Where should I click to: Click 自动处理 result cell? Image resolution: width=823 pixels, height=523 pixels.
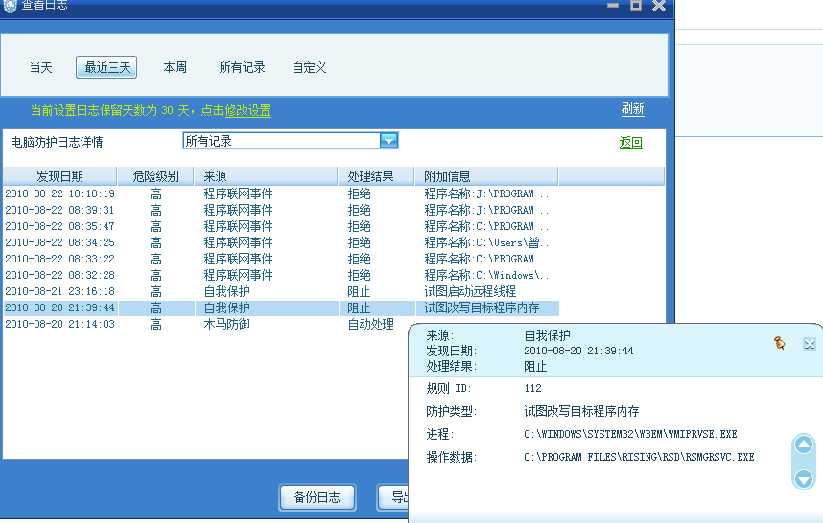(x=370, y=324)
